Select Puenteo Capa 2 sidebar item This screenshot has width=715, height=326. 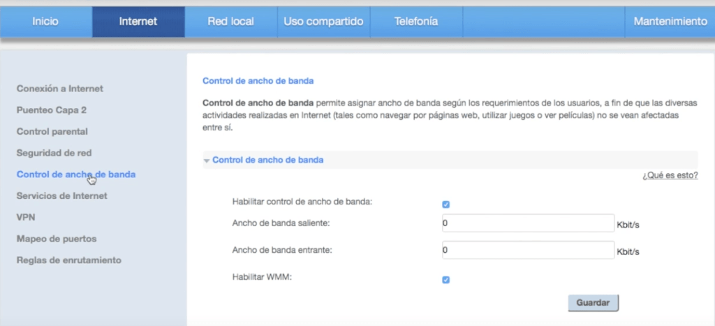pos(52,110)
